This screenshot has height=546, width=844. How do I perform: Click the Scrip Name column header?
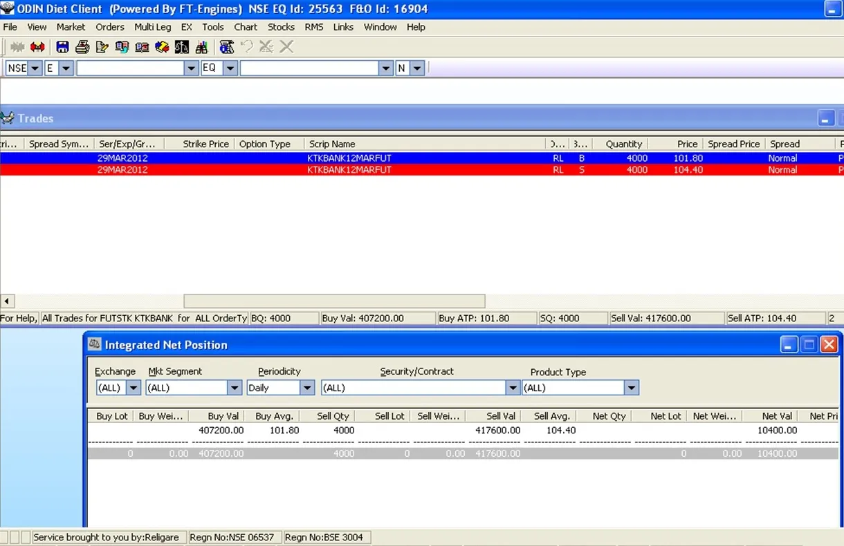(x=425, y=144)
